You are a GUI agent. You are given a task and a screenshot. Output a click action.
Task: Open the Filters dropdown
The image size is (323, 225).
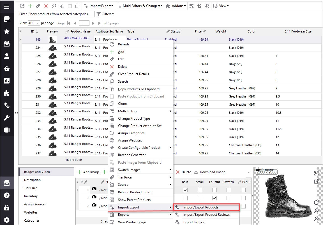point(105,14)
